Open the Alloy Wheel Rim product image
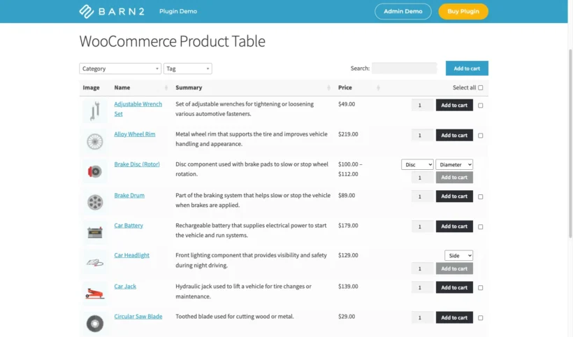Screen dimensions: 573x337 tap(94, 141)
